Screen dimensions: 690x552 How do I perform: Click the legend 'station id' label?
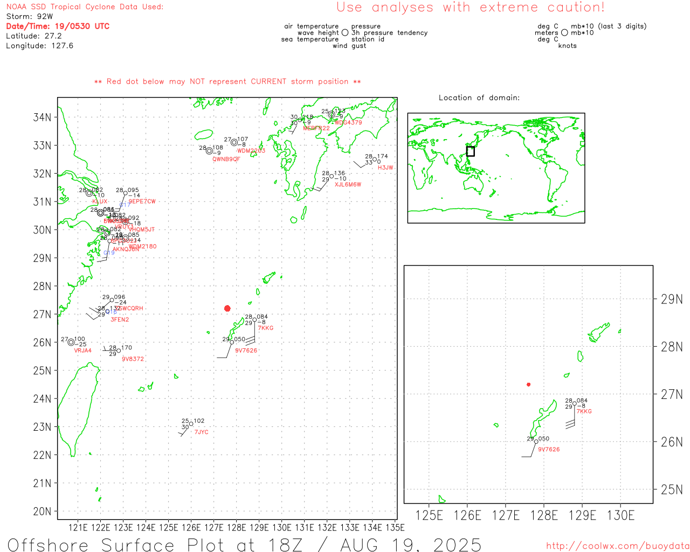tap(368, 39)
